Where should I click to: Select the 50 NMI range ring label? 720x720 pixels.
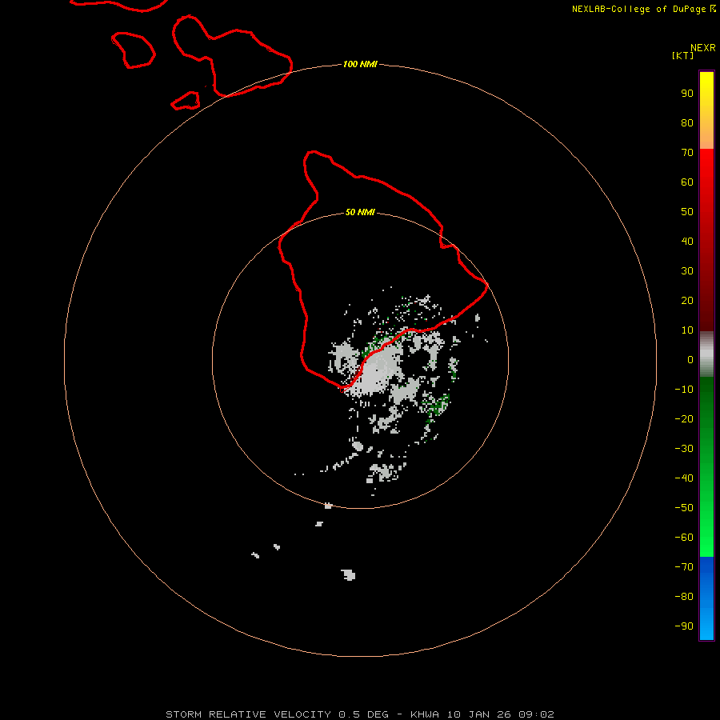point(360,212)
